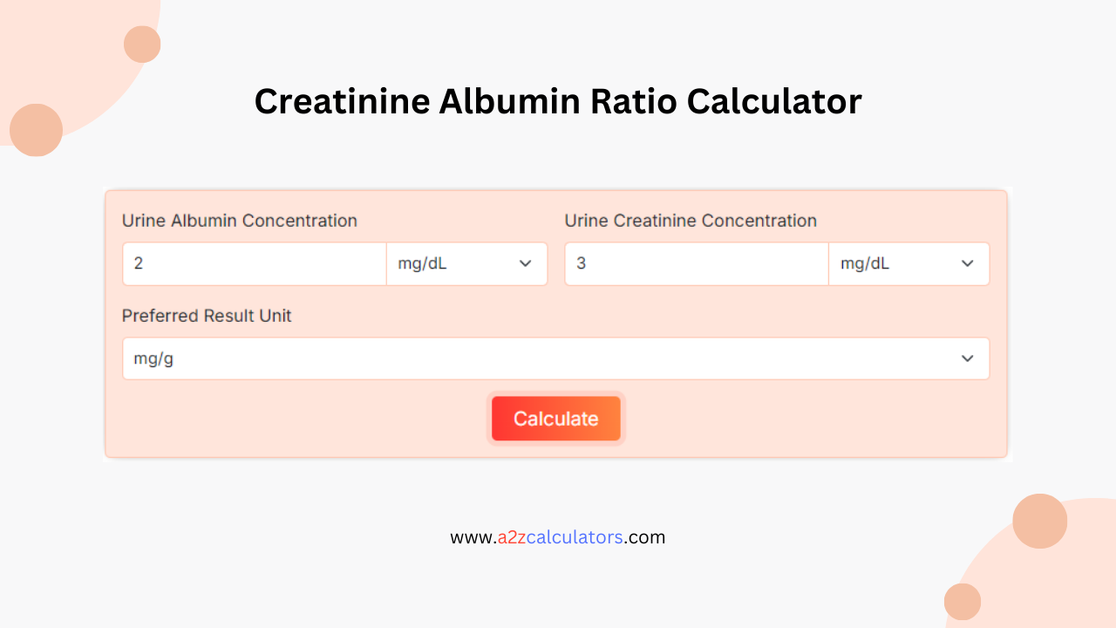Screen dimensions: 1116x628
Task: Expand the mg/dL dropdown beside albumin input
Action: tap(466, 263)
